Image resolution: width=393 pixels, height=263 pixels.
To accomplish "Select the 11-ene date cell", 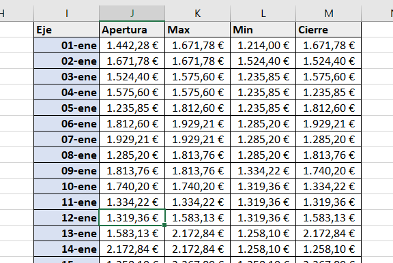I will pos(67,202).
